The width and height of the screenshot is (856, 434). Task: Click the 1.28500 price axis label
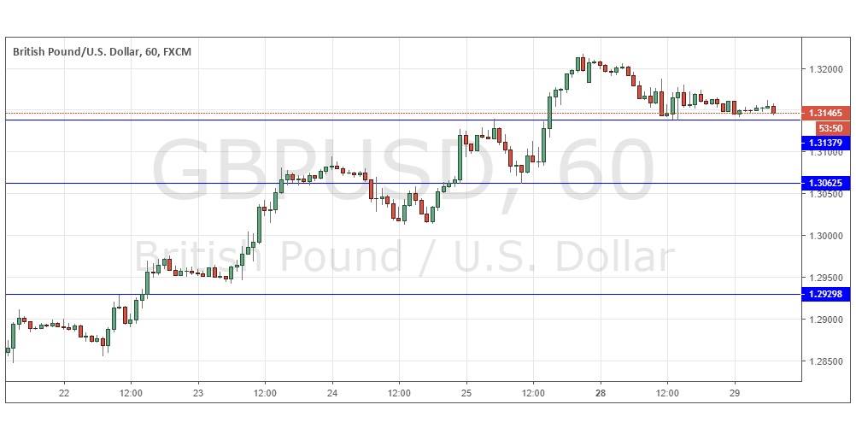825,362
